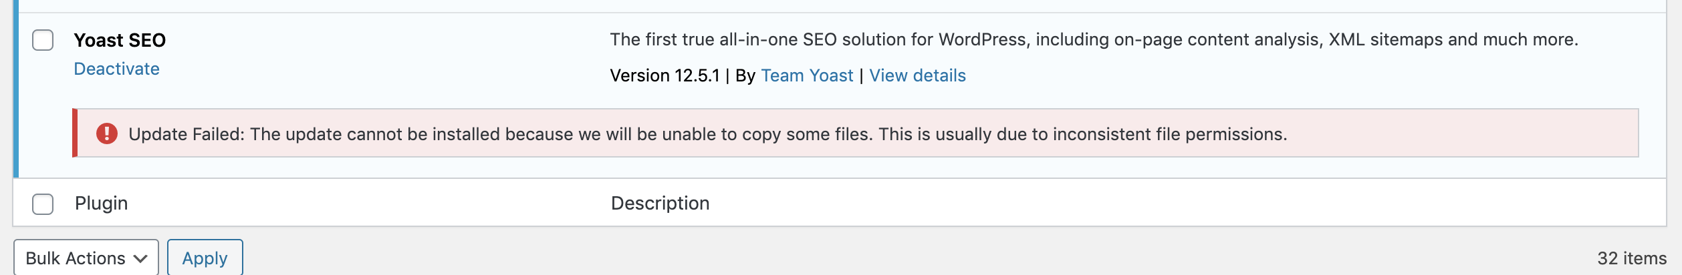
Task: Click the red border of error notice
Action: tap(75, 133)
